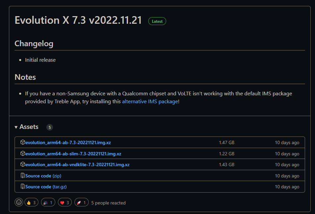Click the file icon beside Source code (tar.gz)
315x214 pixels.
[22, 187]
